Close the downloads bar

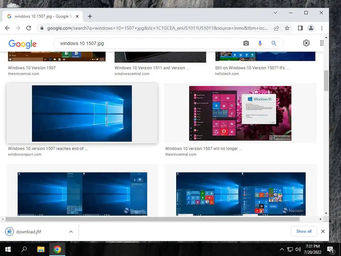[x=323, y=231]
